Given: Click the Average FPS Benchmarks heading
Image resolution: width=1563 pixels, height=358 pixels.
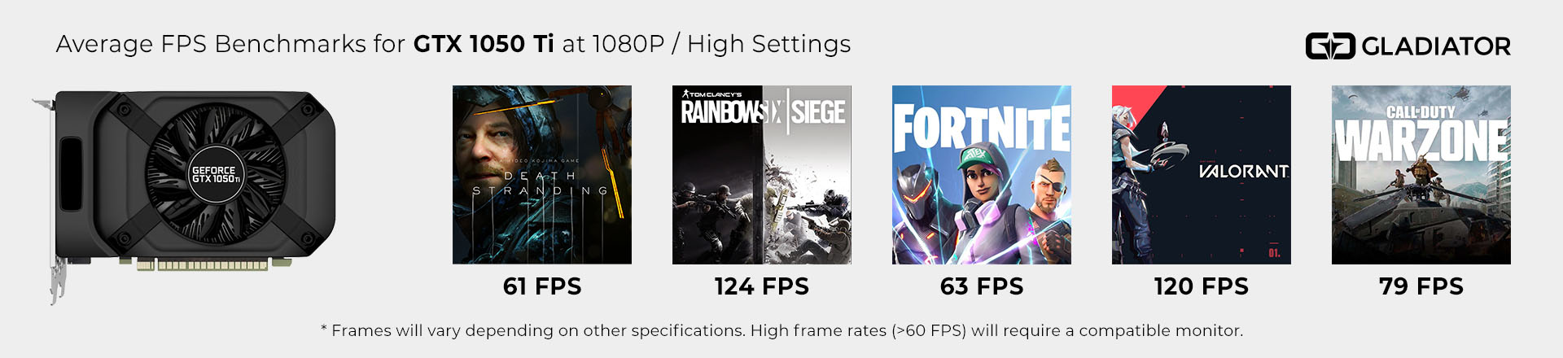Looking at the screenshot, I should coord(453,44).
